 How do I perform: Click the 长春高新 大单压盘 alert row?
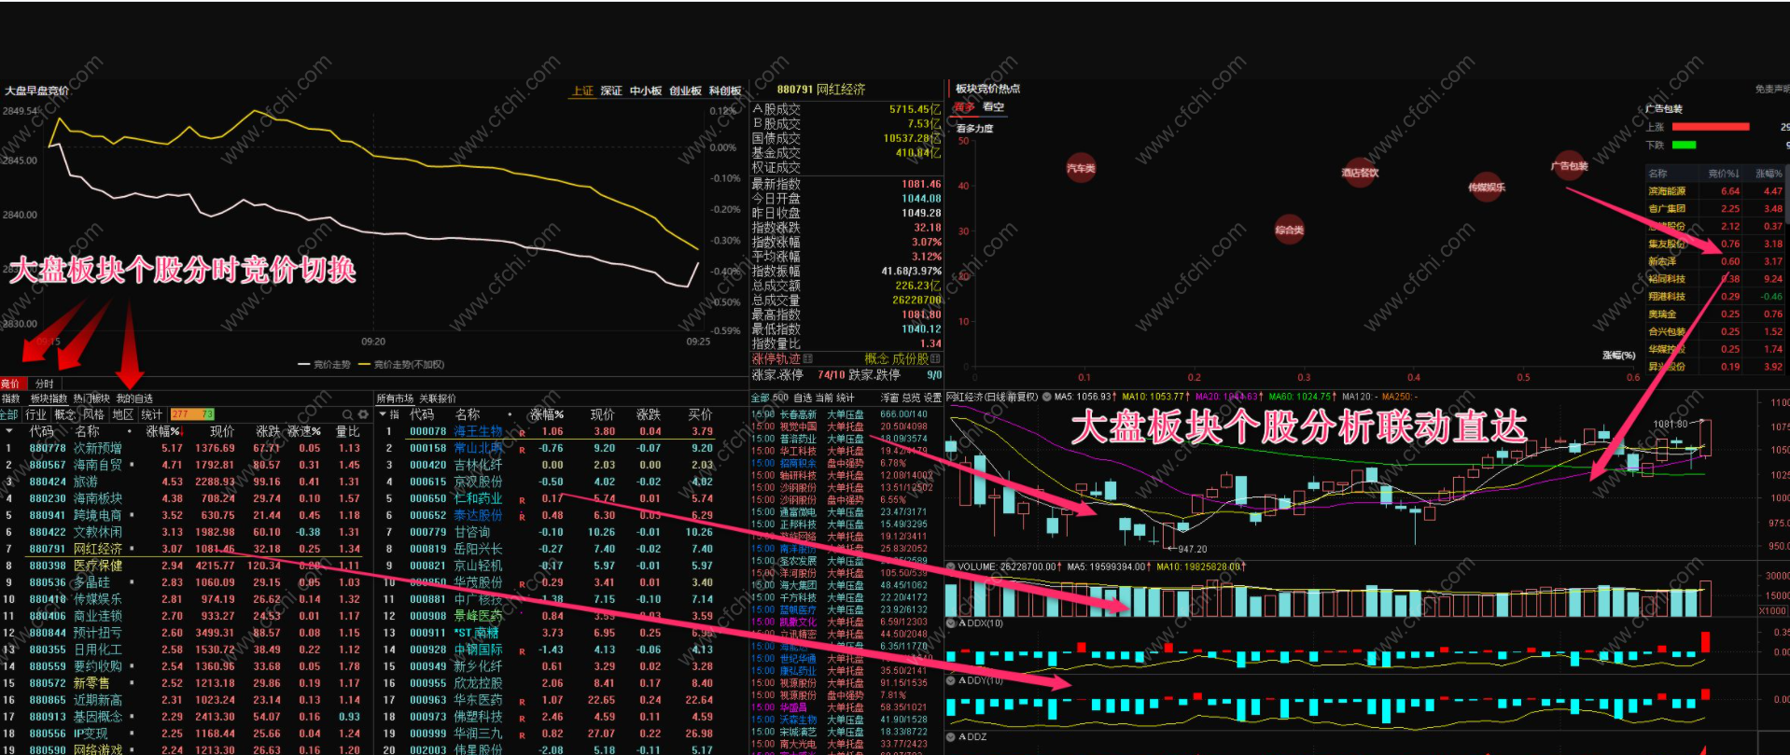pos(845,414)
